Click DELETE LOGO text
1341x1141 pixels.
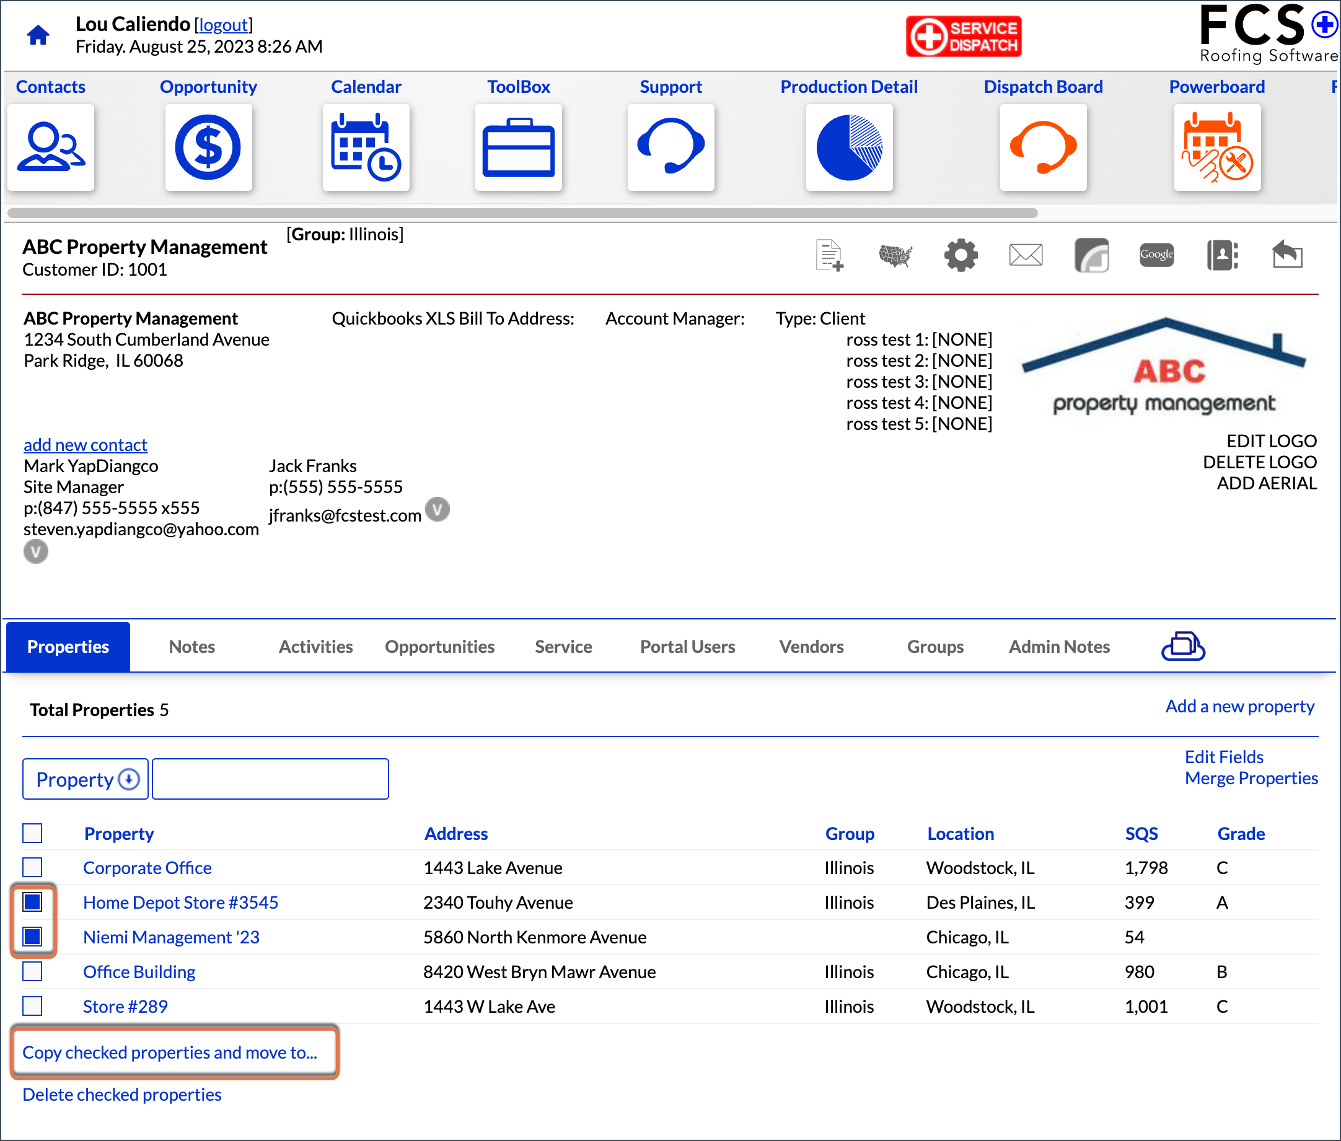(x=1259, y=462)
